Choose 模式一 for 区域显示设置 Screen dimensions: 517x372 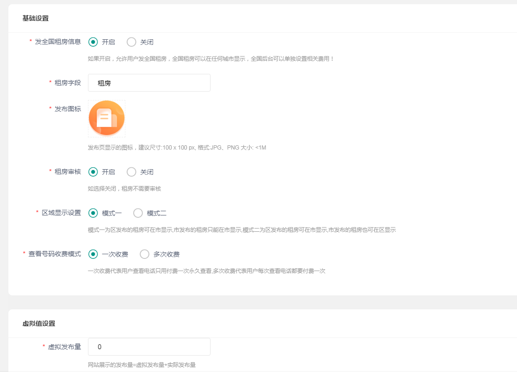[93, 213]
